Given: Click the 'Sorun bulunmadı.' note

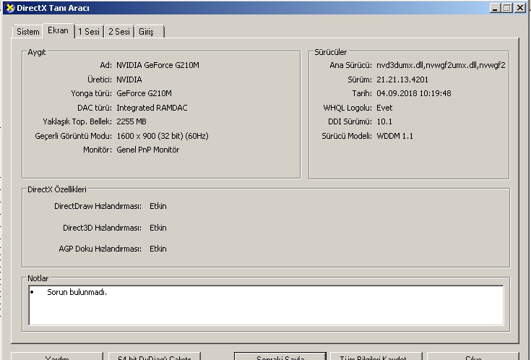Looking at the screenshot, I should pos(77,292).
